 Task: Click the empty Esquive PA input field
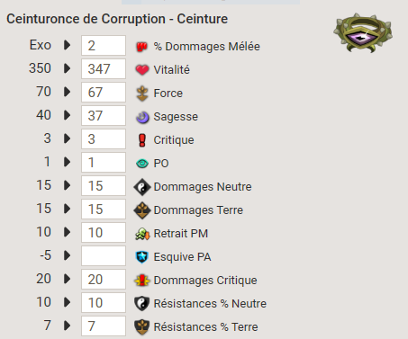coord(104,255)
